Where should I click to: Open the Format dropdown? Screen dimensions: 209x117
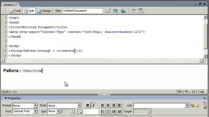[35, 106]
